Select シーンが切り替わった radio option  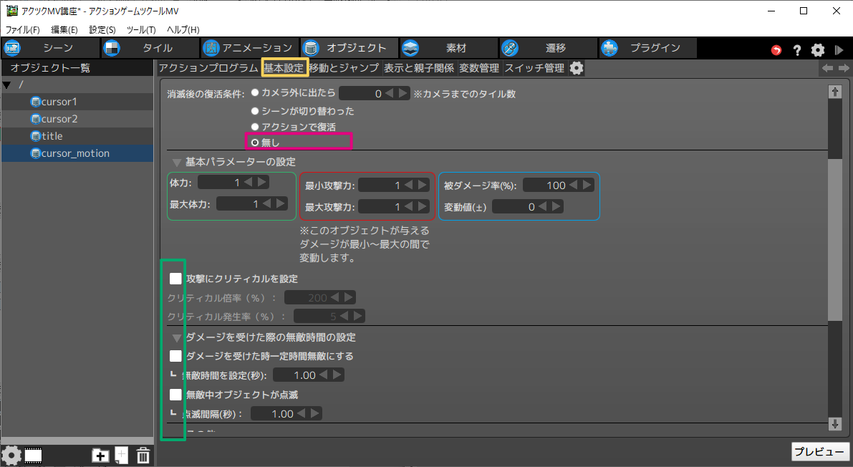pyautogui.click(x=255, y=111)
